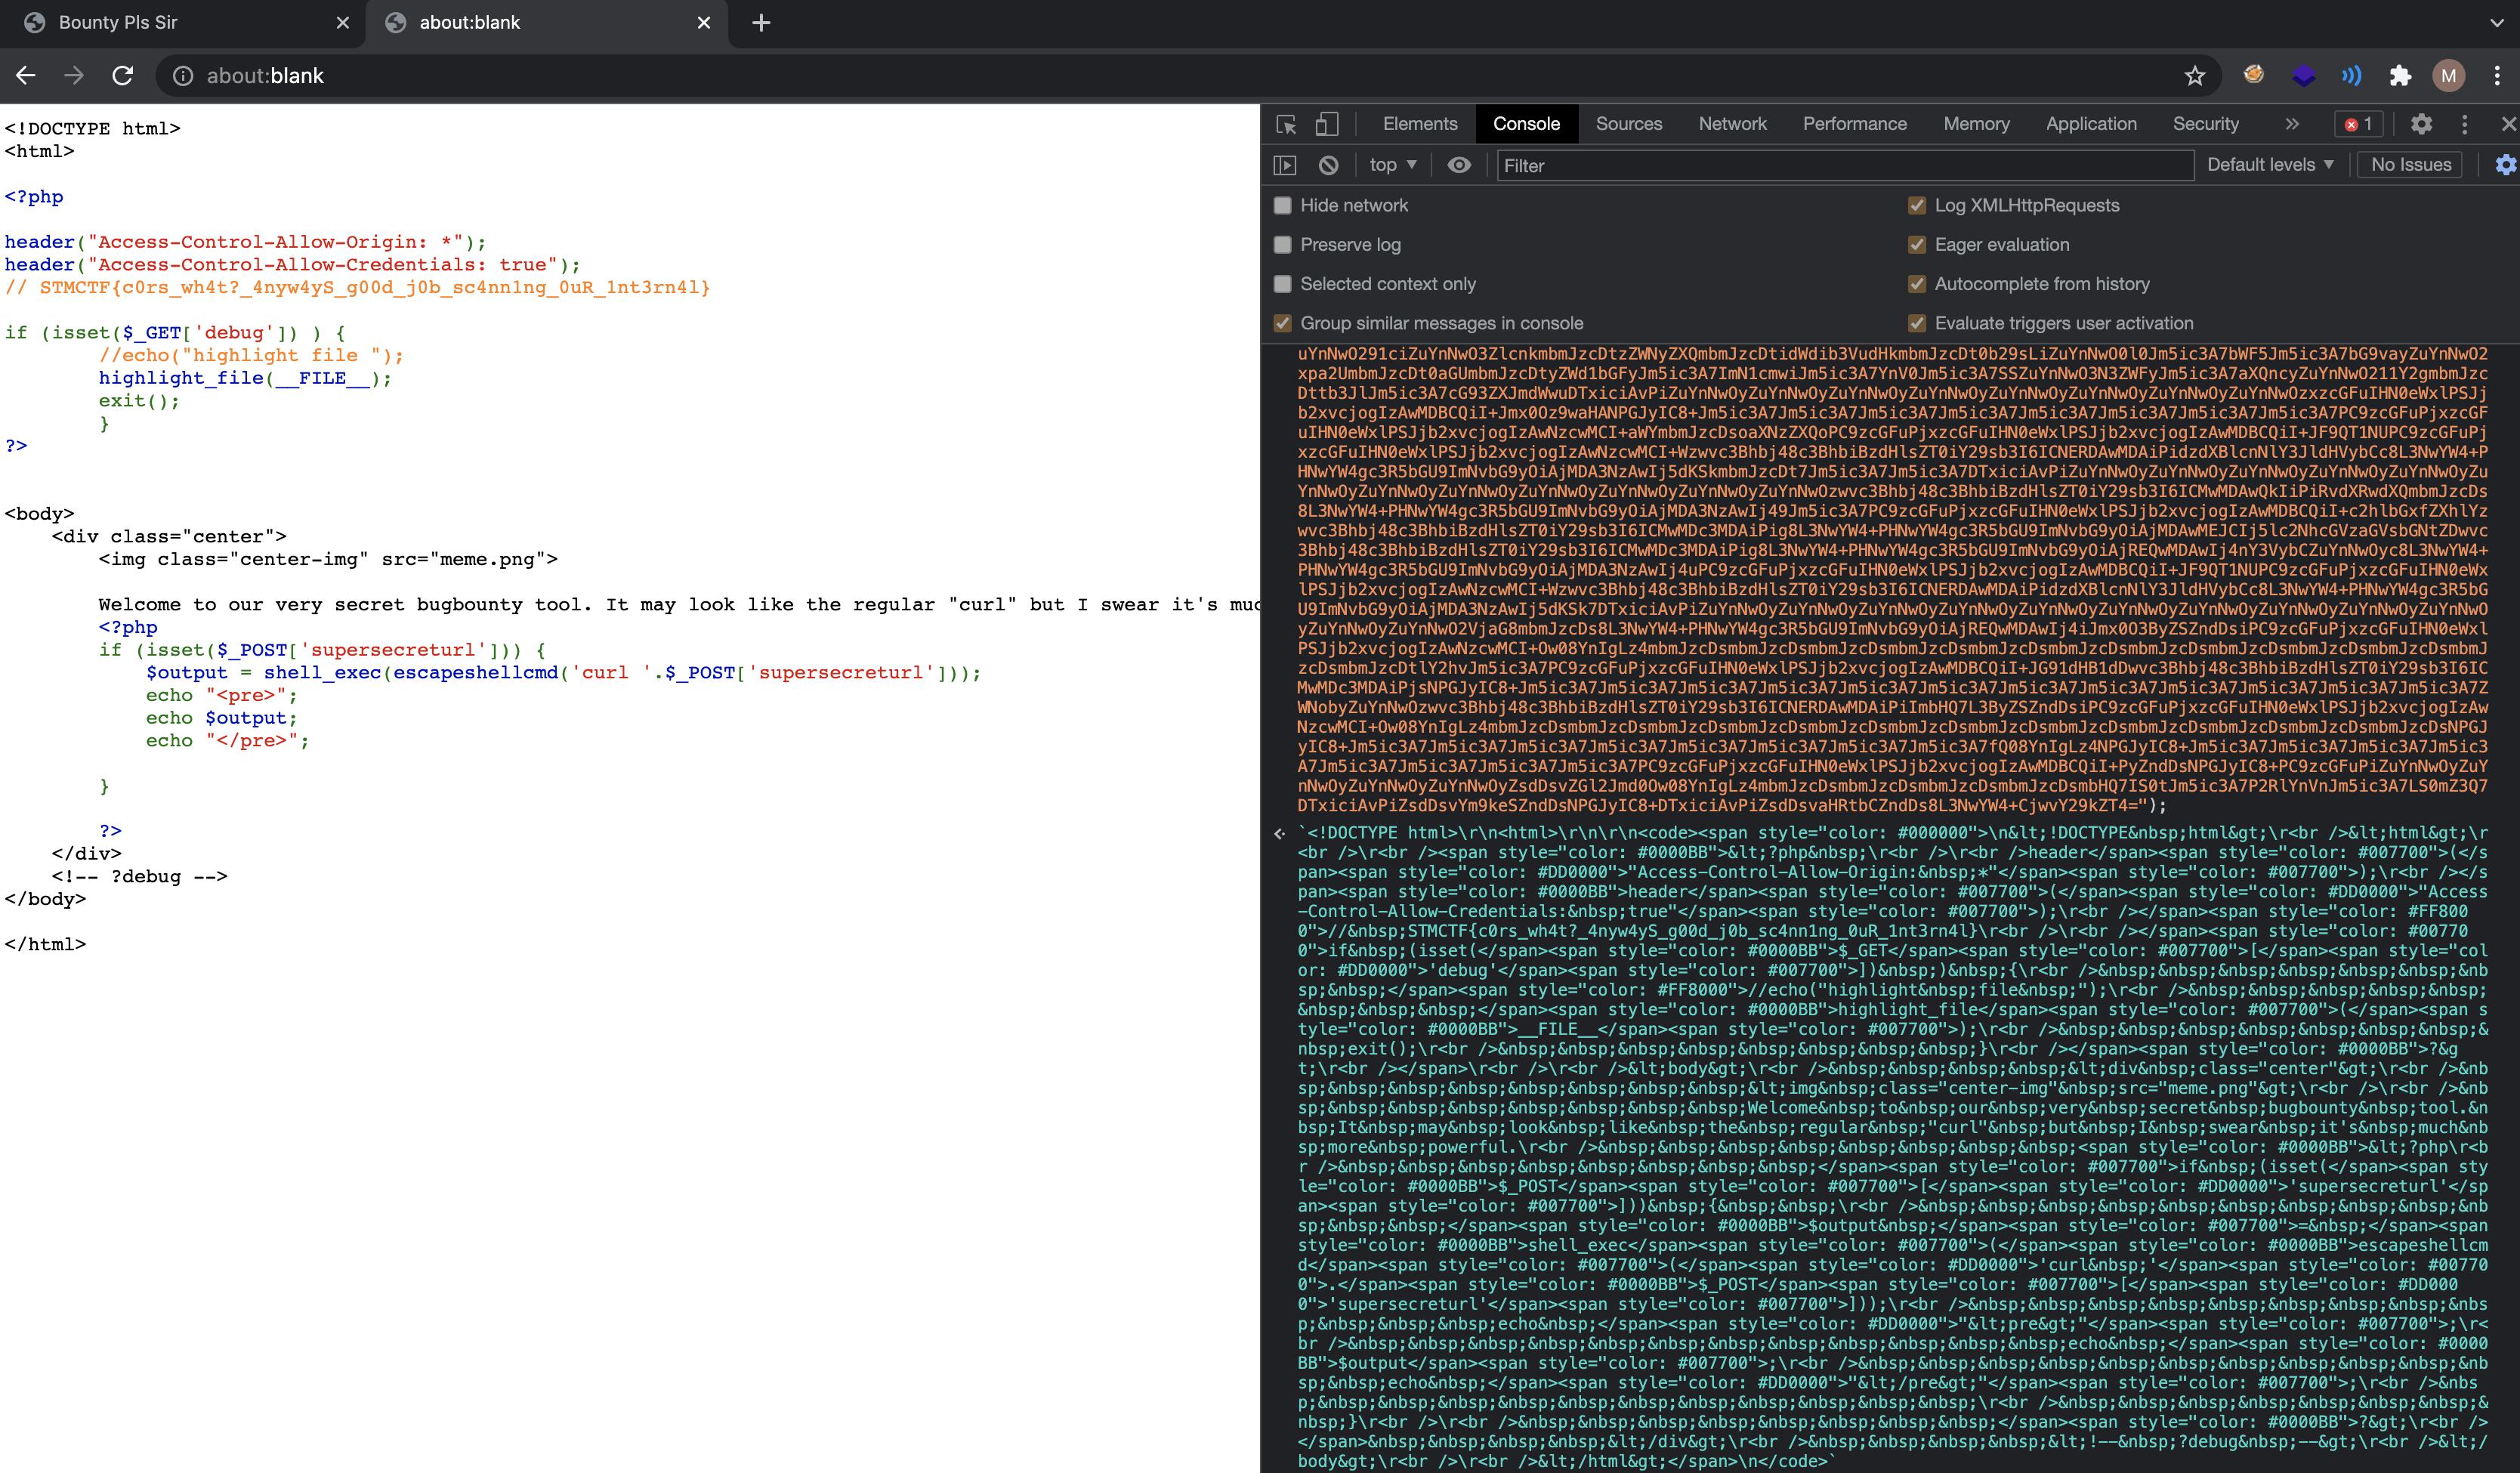The image size is (2520, 1473).
Task: Go back with the browser back arrow
Action: point(26,76)
